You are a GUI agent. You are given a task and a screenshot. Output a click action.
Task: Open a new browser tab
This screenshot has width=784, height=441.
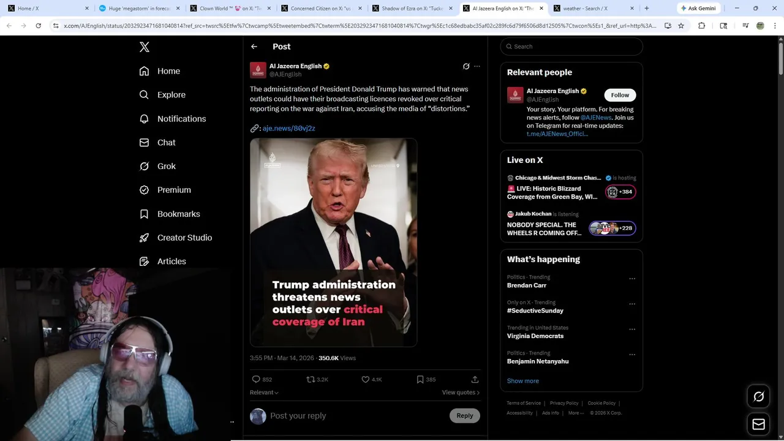(646, 9)
